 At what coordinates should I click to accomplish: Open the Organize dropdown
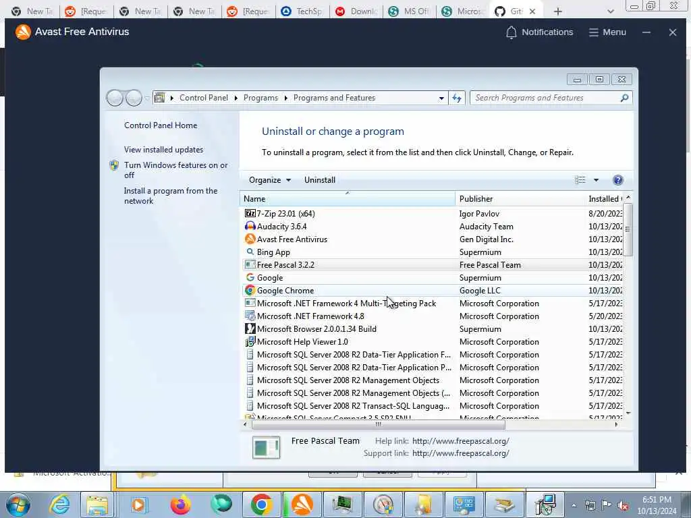pyautogui.click(x=270, y=179)
